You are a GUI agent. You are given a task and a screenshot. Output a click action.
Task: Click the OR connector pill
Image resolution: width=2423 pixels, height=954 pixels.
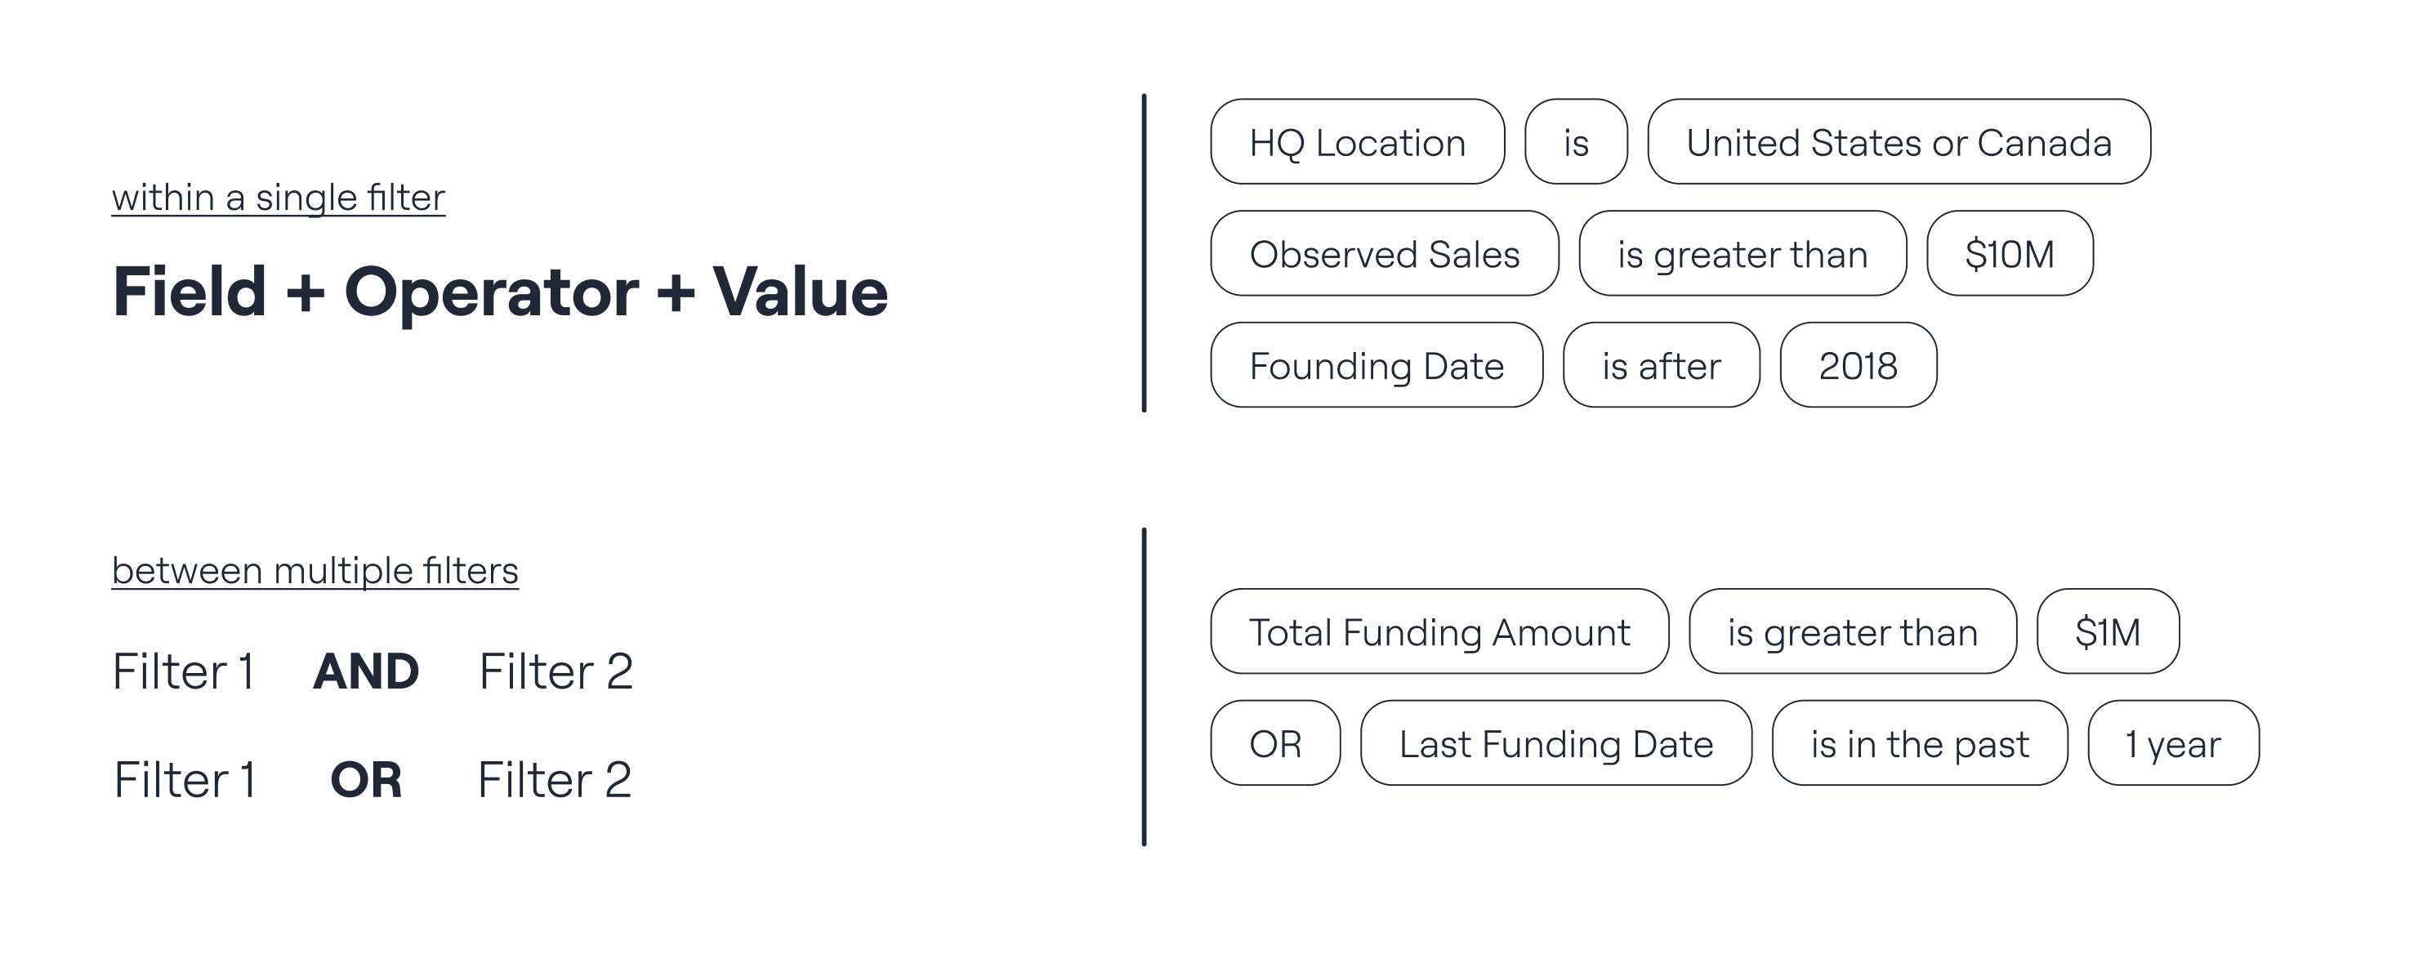point(1274,743)
